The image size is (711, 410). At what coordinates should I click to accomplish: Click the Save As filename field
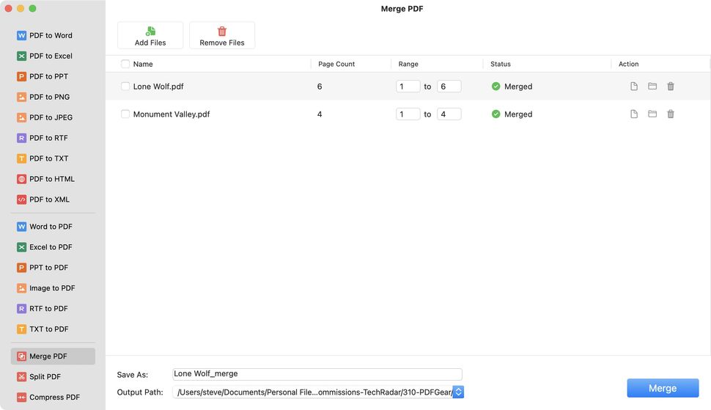pyautogui.click(x=317, y=374)
